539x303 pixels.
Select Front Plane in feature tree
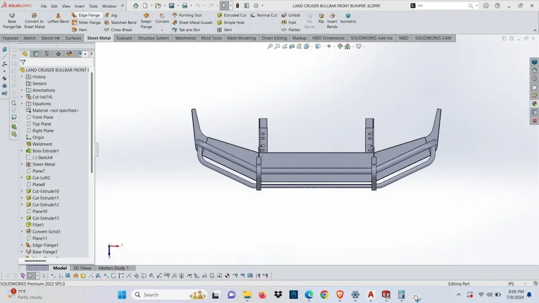pos(43,117)
